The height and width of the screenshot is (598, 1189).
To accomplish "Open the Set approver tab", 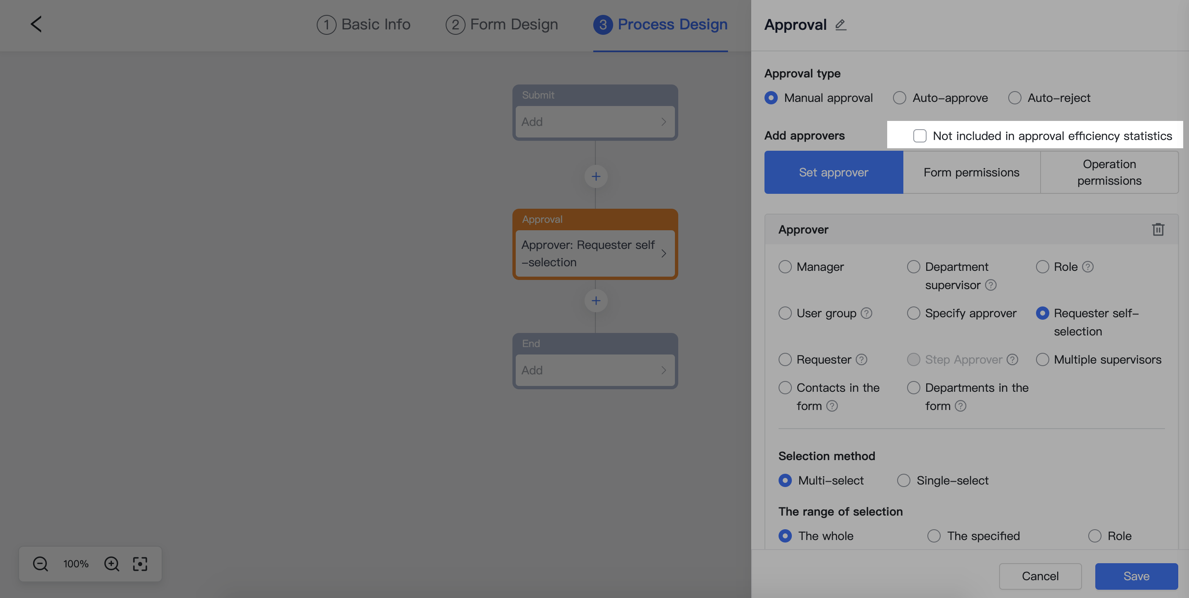I will point(833,172).
